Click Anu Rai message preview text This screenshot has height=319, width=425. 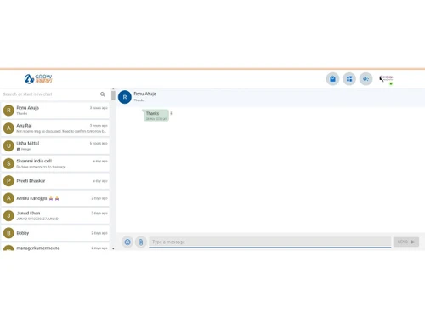[61, 131]
